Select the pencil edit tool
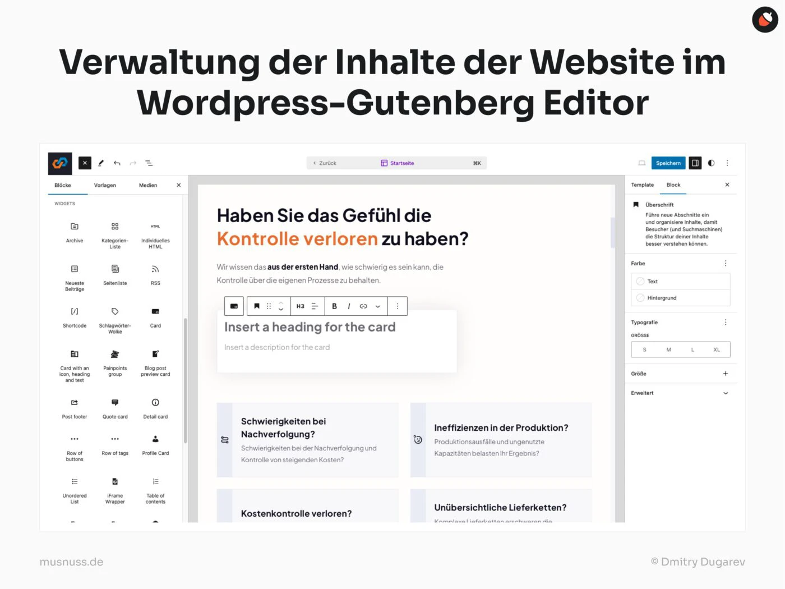This screenshot has width=785, height=589. 101,163
